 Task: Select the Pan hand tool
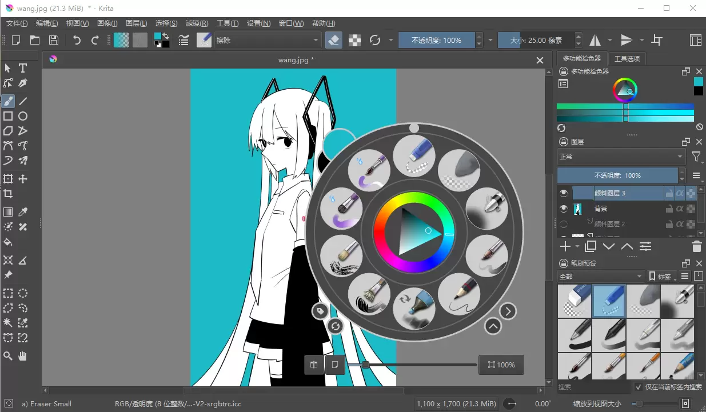pos(23,356)
